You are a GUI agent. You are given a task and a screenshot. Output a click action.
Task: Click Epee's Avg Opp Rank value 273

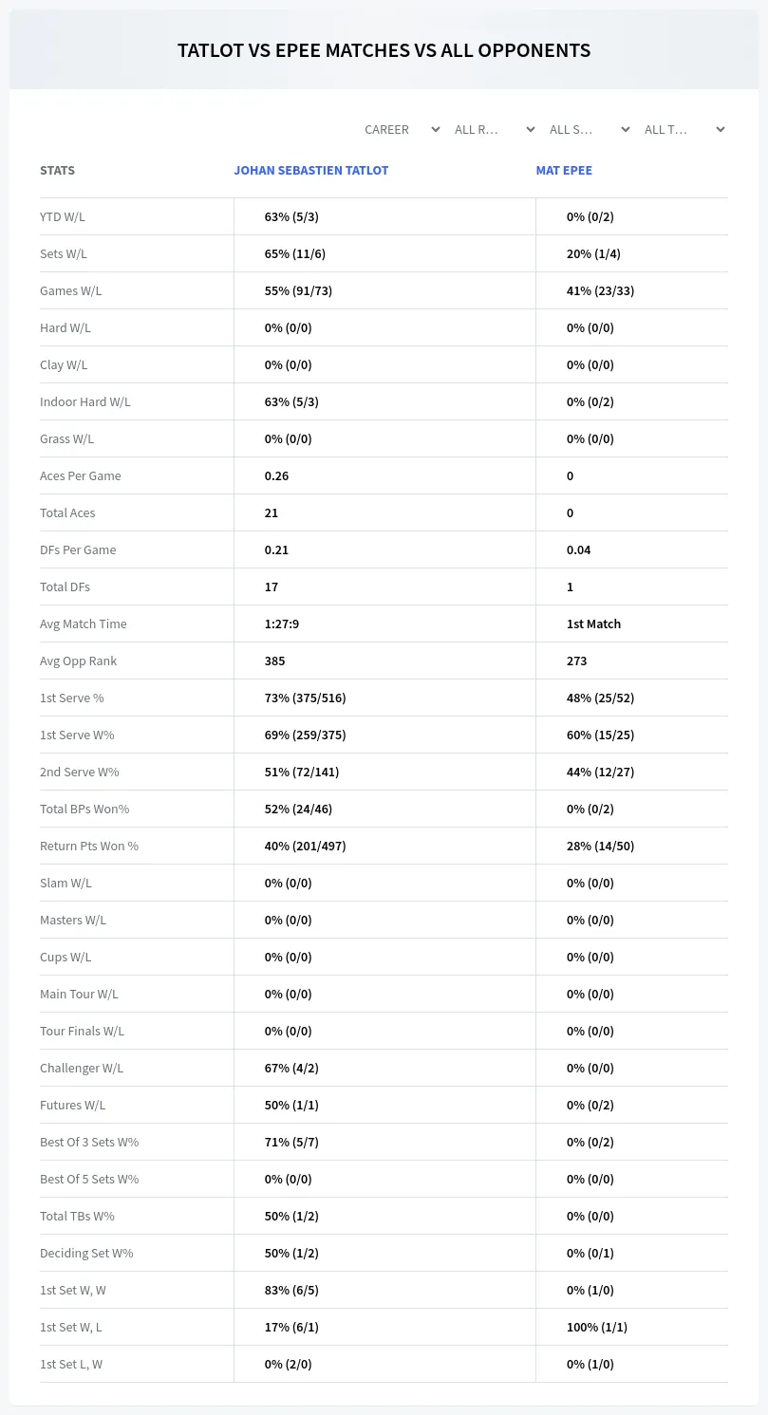pos(577,661)
